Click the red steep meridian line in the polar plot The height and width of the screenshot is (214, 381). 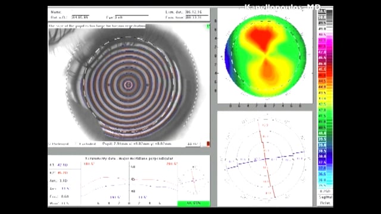coord(267,159)
